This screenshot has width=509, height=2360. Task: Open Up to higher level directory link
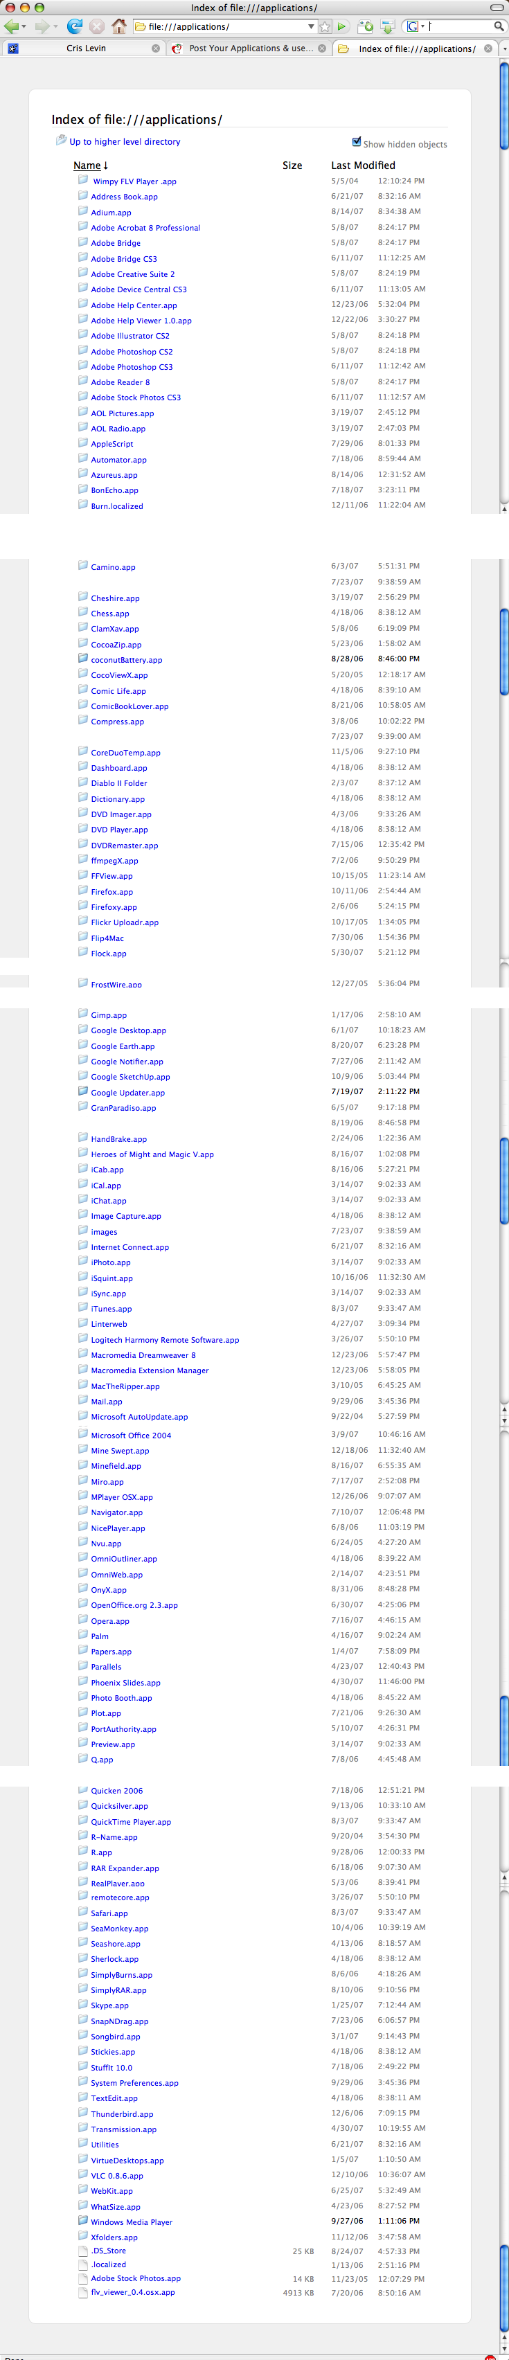pyautogui.click(x=125, y=142)
